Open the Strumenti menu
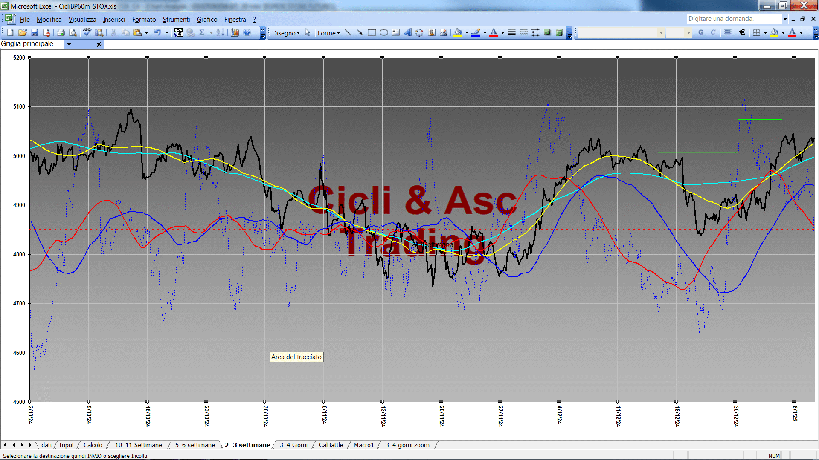The width and height of the screenshot is (819, 460). tap(176, 19)
